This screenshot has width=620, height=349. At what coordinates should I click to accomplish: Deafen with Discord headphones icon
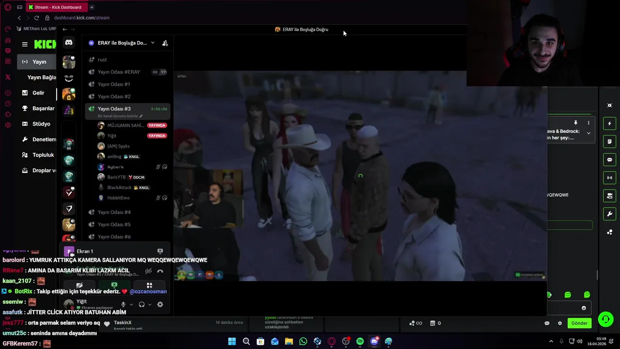(142, 304)
